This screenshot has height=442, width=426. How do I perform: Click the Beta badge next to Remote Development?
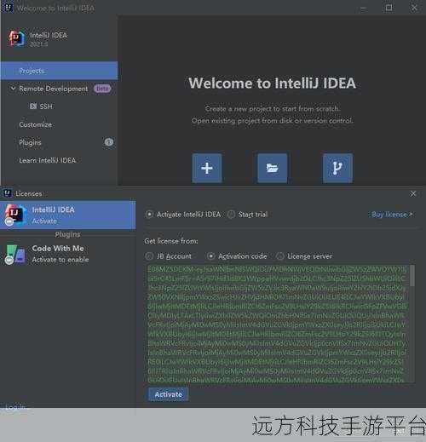tap(102, 89)
